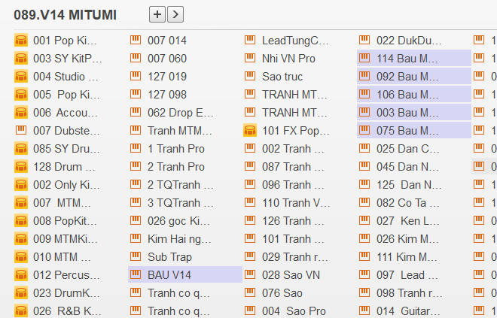
Task: Click the drum icon of 101 FX Pop
Action: point(250,131)
